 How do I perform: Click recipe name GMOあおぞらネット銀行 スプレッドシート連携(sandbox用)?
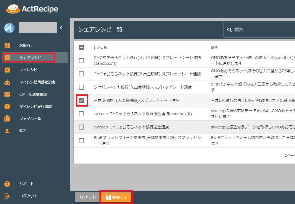tap(147, 61)
